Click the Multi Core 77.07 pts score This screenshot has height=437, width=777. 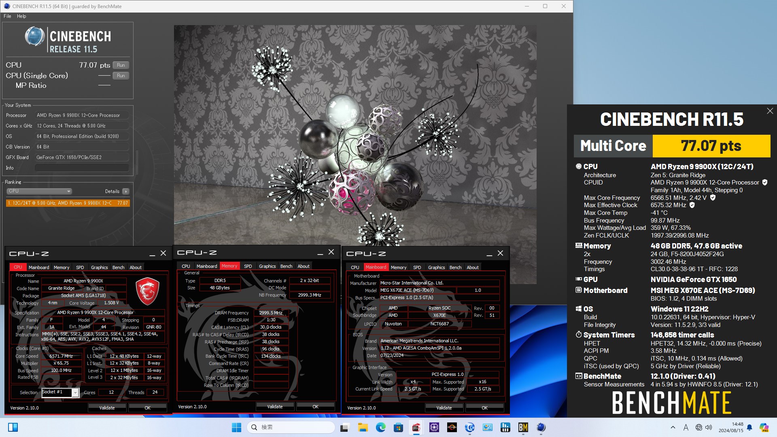(711, 146)
